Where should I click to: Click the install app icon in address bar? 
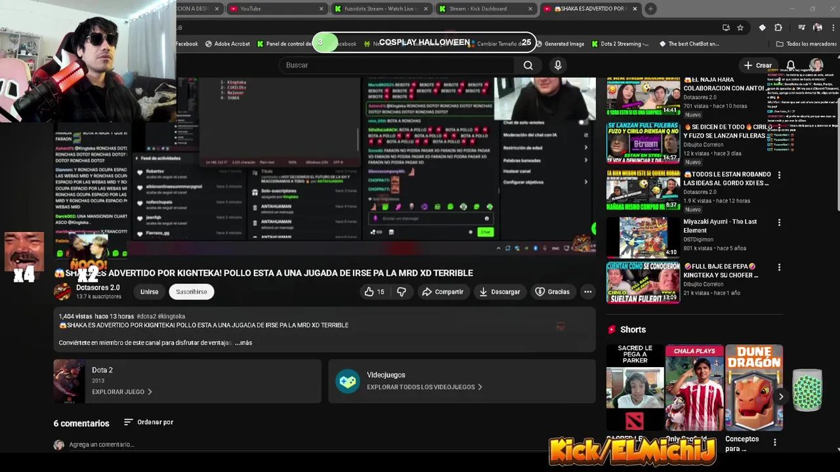(x=726, y=28)
